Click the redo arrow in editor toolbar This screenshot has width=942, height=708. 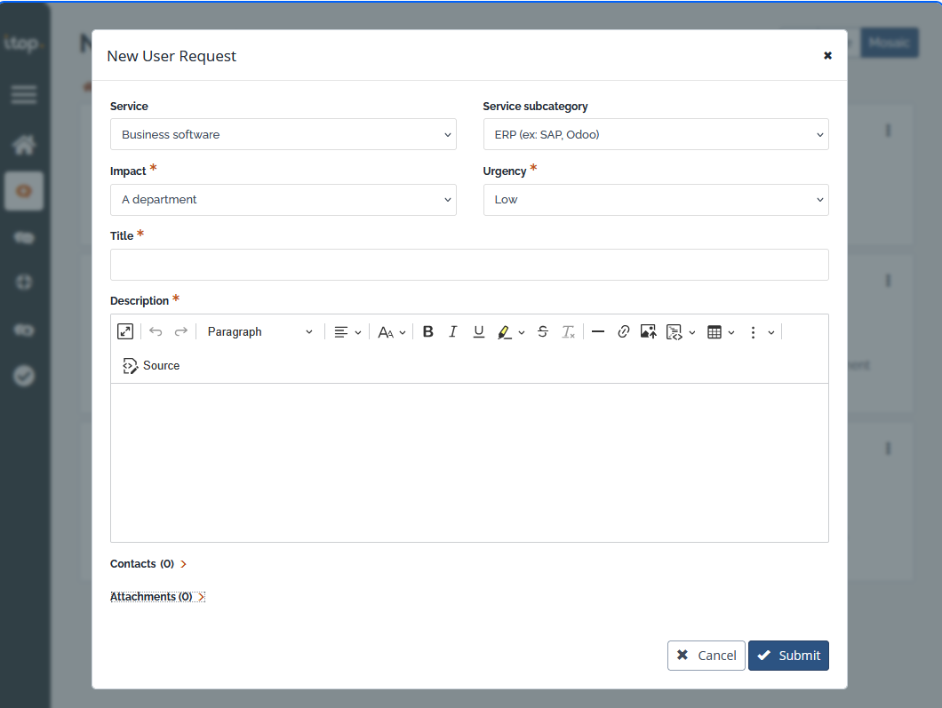tap(180, 331)
